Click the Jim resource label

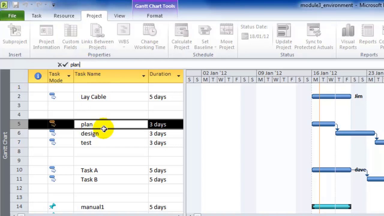coord(358,96)
